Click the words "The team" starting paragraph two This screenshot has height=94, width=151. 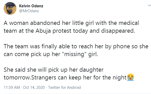click(16, 46)
